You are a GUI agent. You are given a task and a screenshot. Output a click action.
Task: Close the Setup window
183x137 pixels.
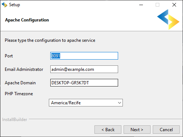tap(174, 5)
